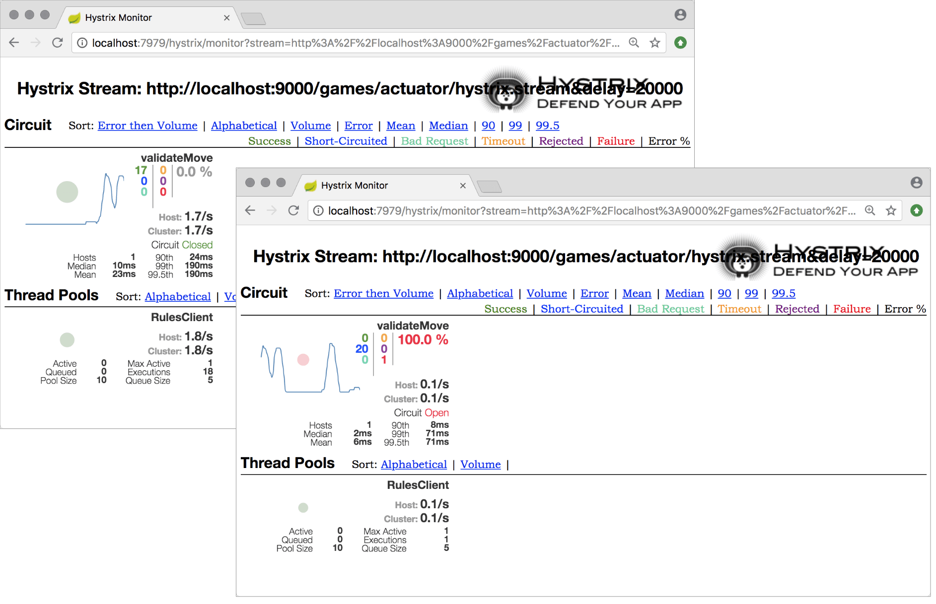Open profile avatar icon in front window
Image resolution: width=936 pixels, height=604 pixels.
[917, 183]
